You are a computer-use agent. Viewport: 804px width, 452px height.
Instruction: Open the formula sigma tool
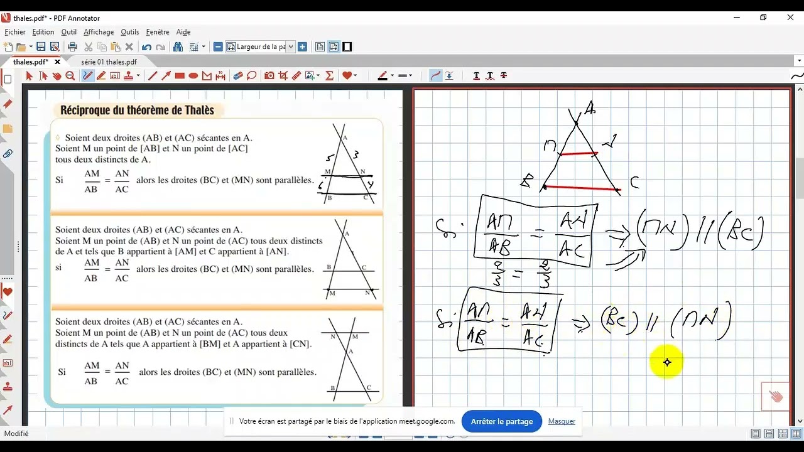[329, 76]
